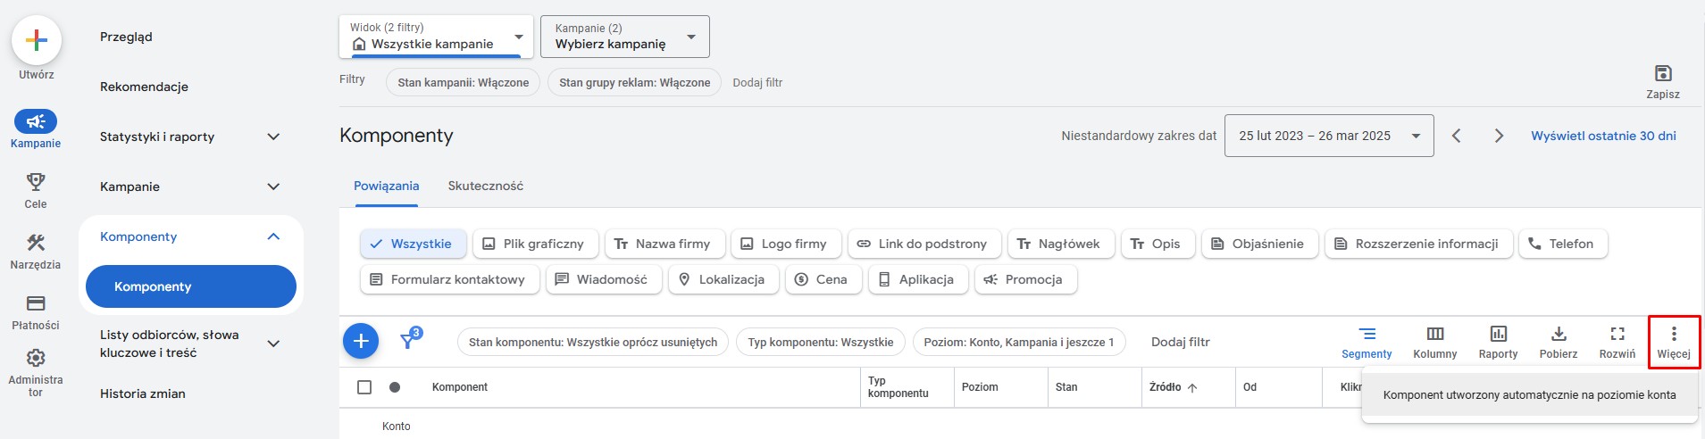Select the Opis chip

pos(1158,244)
